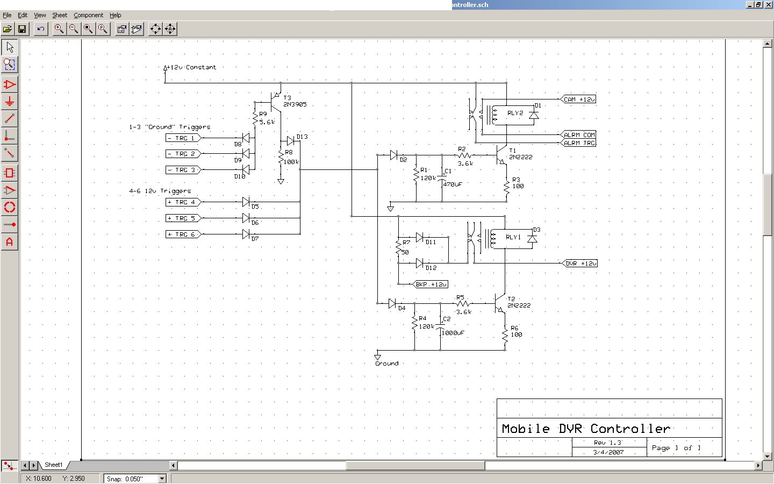Image resolution: width=774 pixels, height=484 pixels.
Task: Select the 'CAM +12v' port label
Action: coord(578,99)
